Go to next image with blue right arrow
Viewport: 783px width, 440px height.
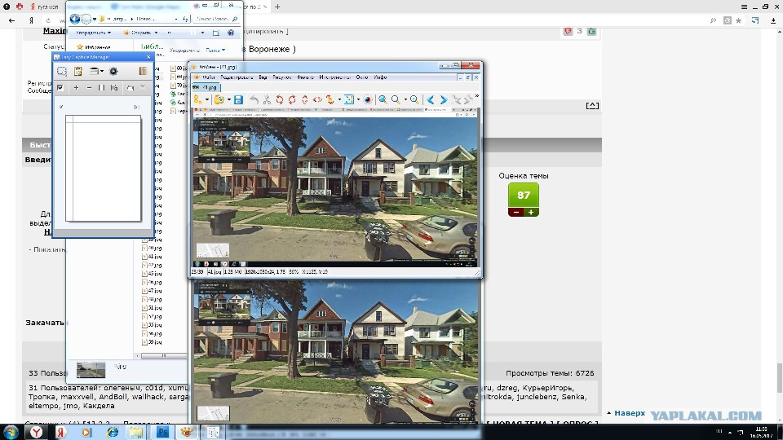(443, 99)
